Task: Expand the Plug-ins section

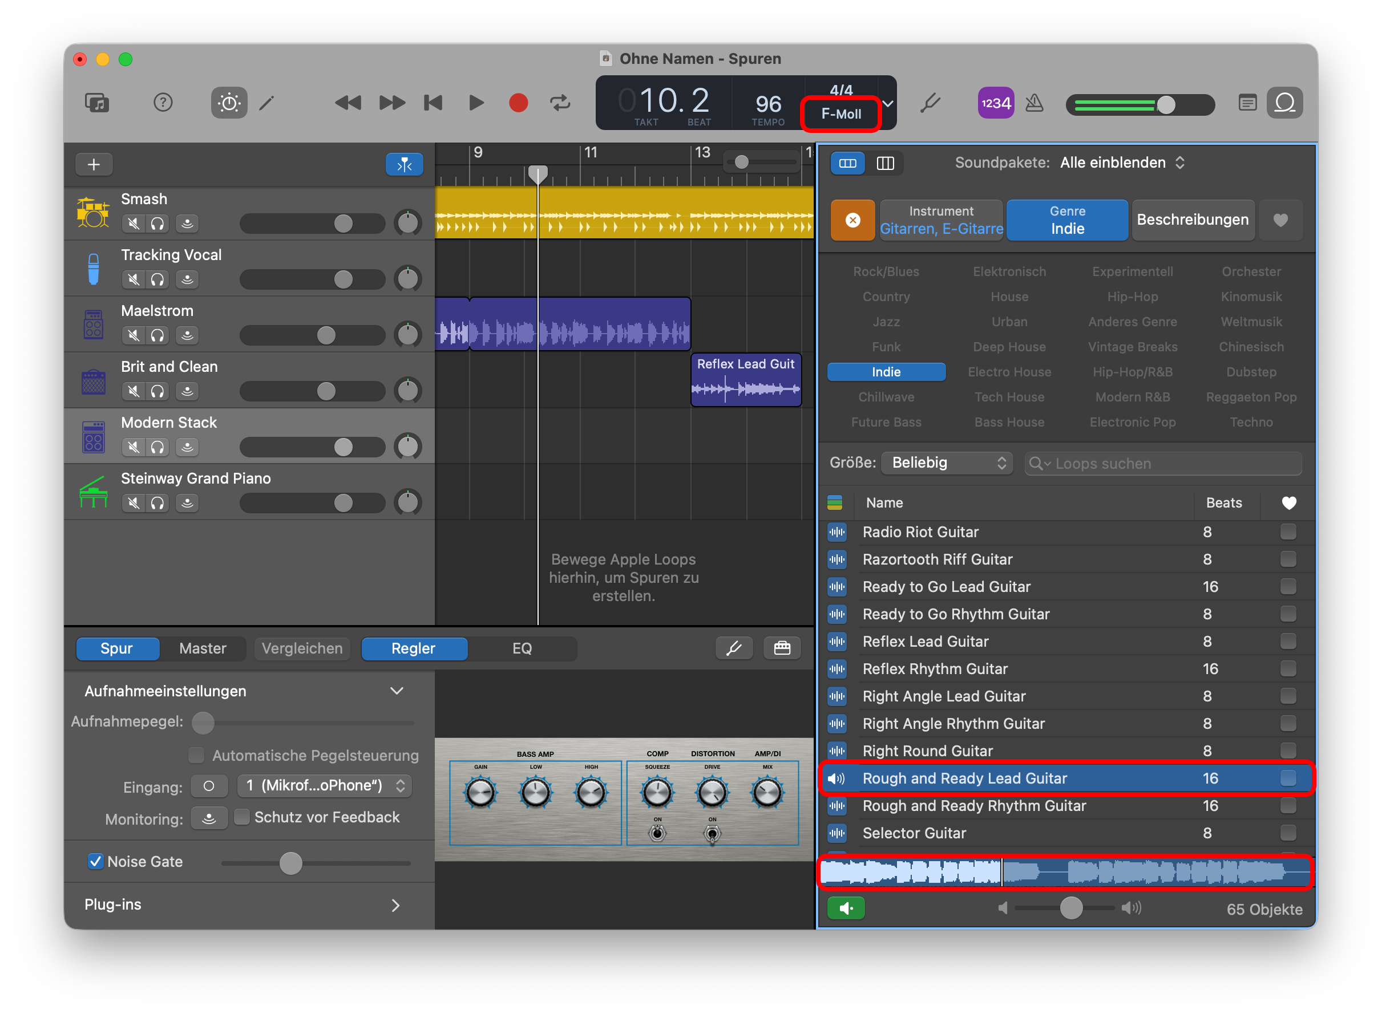Action: point(395,905)
